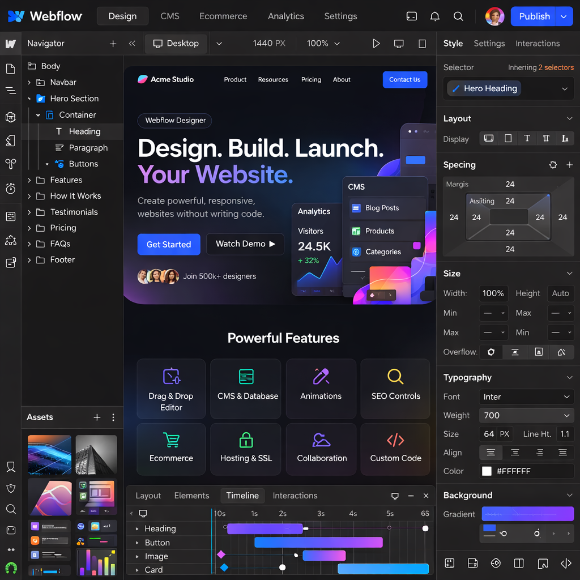580x580 pixels.
Task: Click the Width input field showing 100%
Action: coord(493,293)
